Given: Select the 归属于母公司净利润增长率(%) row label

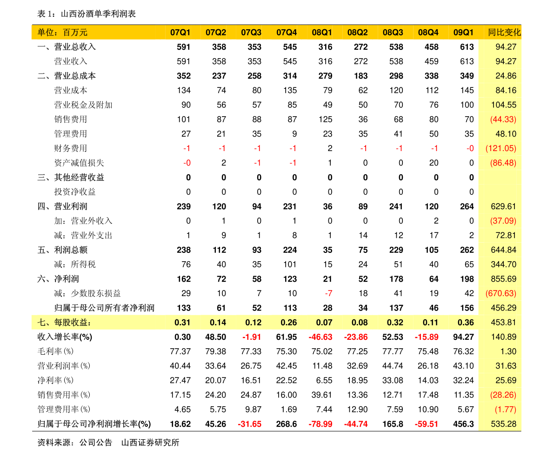Looking at the screenshot, I should (x=94, y=424).
